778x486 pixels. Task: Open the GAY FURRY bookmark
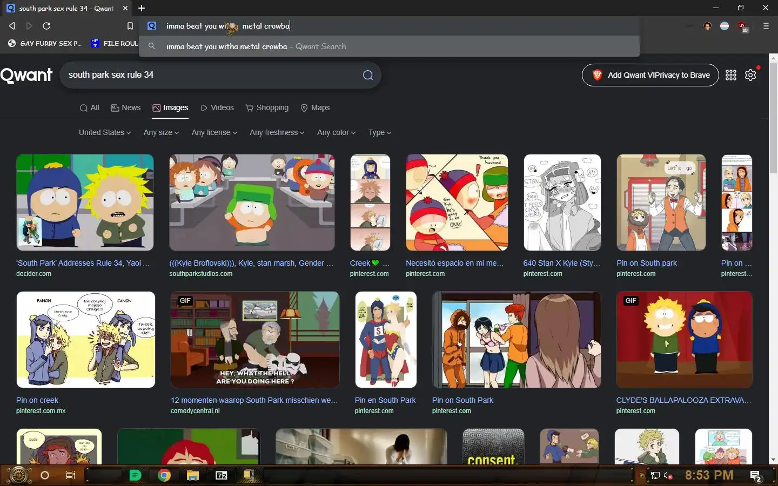45,43
